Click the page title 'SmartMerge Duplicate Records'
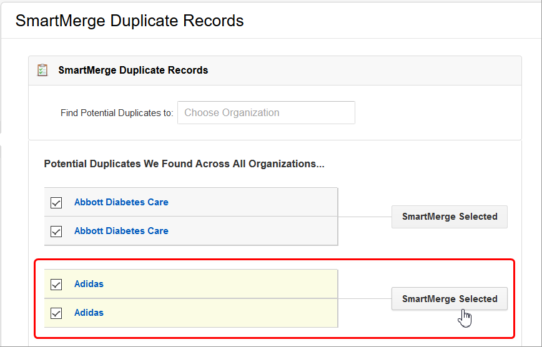The width and height of the screenshot is (542, 347). [x=130, y=21]
